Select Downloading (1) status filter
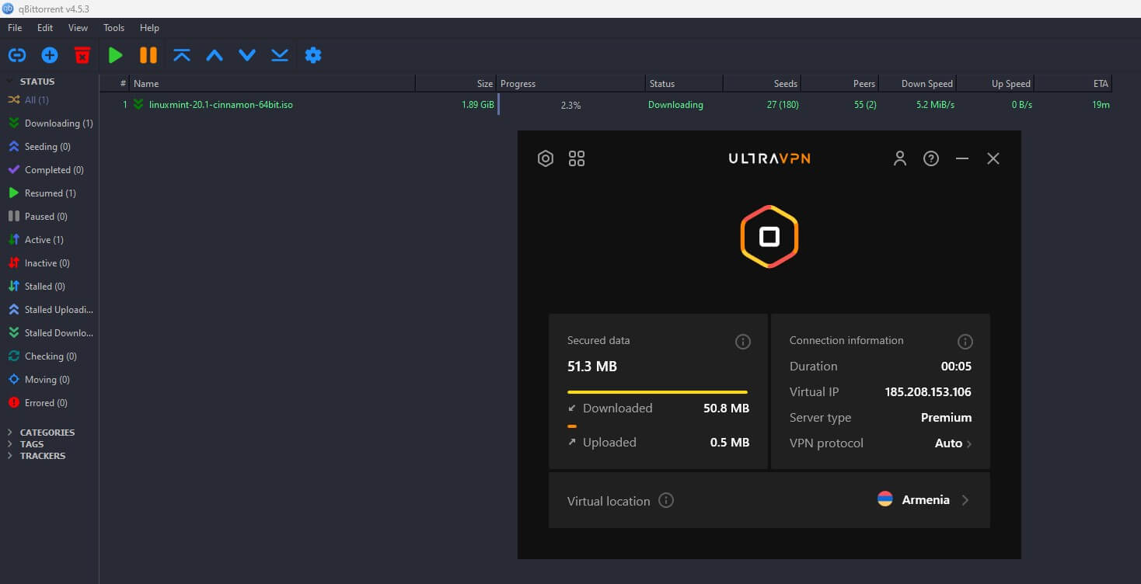This screenshot has width=1141, height=584. pyautogui.click(x=49, y=123)
